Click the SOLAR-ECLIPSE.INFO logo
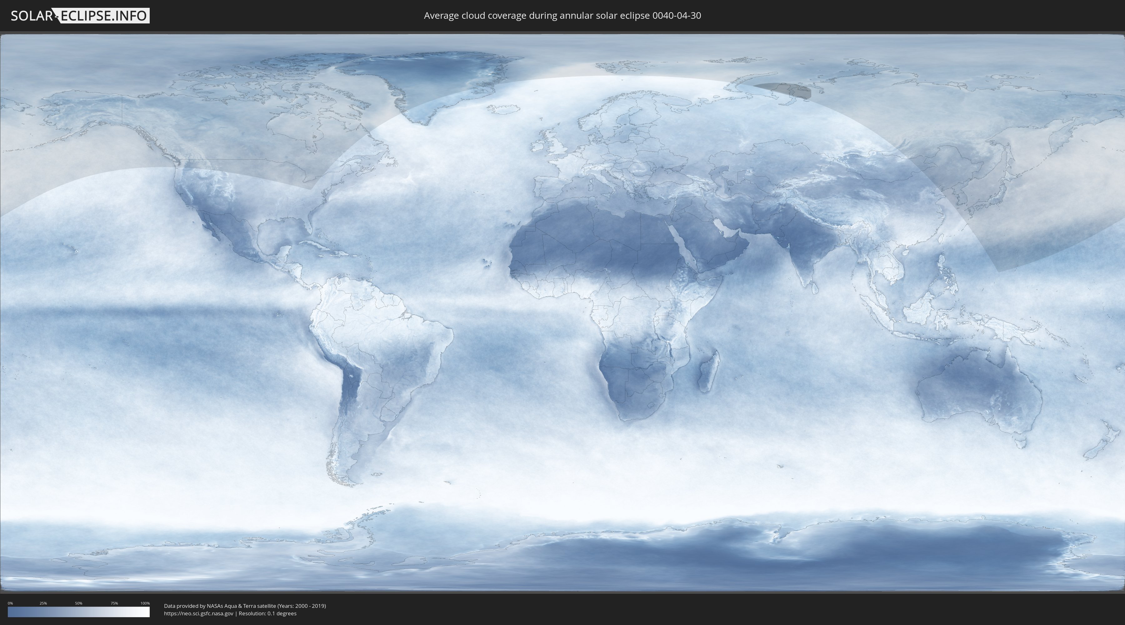 click(x=80, y=16)
